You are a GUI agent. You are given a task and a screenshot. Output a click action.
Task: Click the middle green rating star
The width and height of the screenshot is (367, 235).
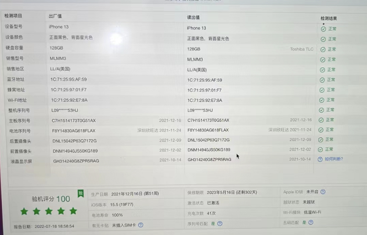tap(48, 211)
